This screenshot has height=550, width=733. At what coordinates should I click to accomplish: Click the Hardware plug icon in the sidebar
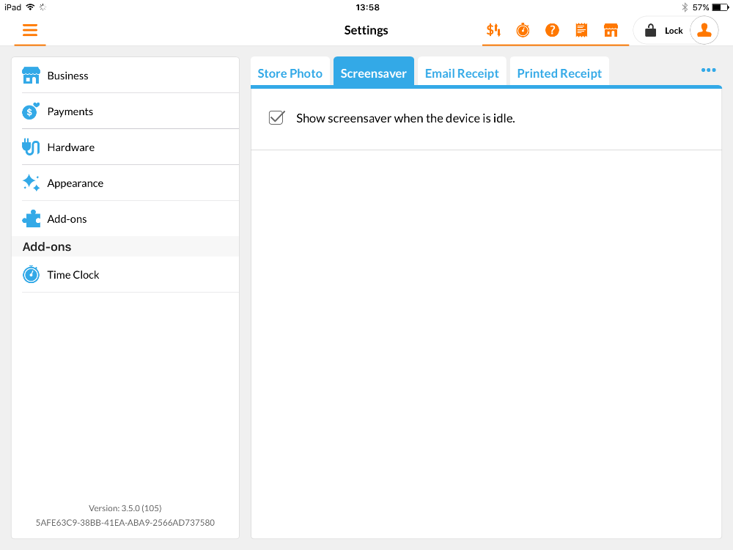coord(31,147)
